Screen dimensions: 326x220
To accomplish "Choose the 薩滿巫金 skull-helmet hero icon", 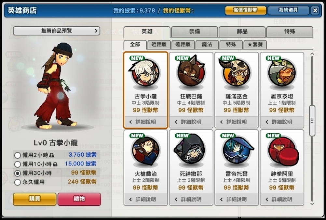I will point(236,73).
